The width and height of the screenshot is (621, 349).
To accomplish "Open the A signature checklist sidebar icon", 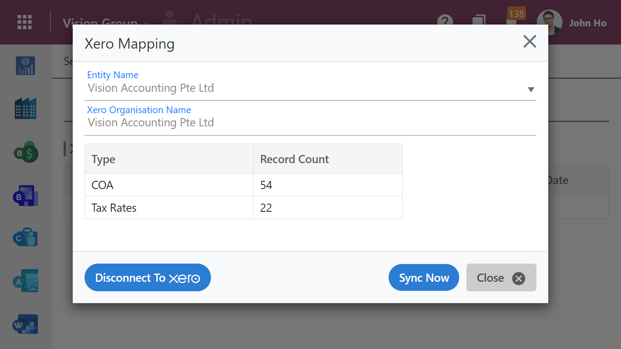I will (x=25, y=281).
